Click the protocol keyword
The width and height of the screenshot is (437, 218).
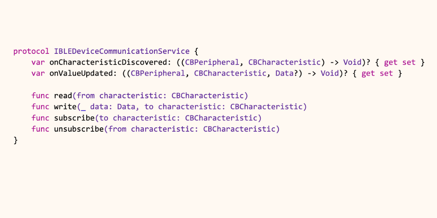[31, 52]
